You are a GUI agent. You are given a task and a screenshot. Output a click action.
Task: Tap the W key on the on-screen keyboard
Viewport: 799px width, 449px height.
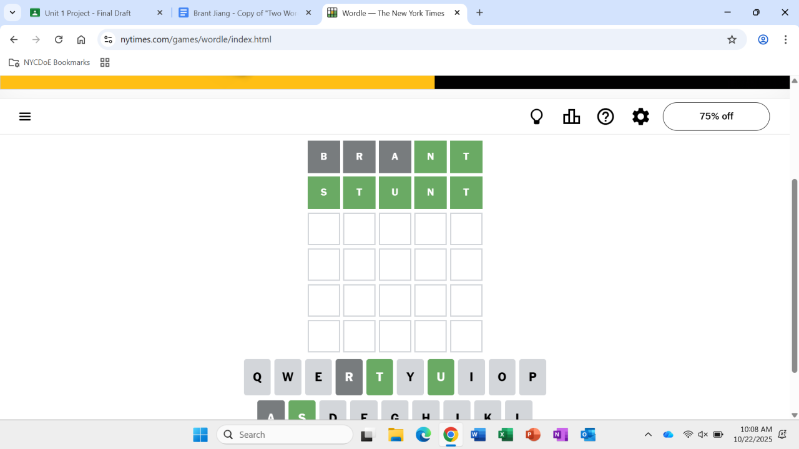288,377
